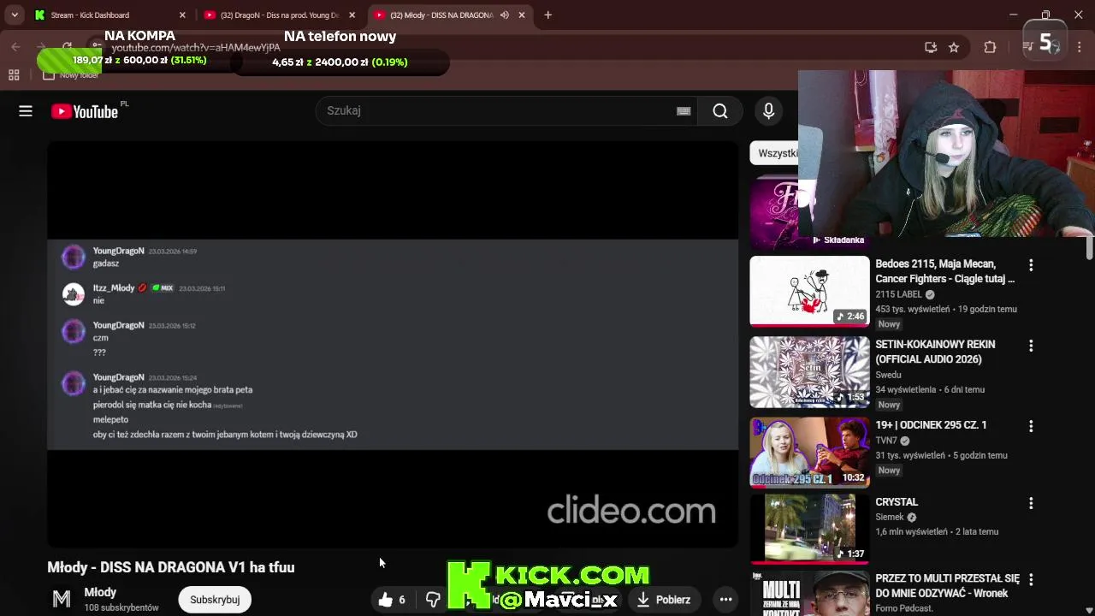
Task: Click the install app icon in address bar
Action: point(931,48)
